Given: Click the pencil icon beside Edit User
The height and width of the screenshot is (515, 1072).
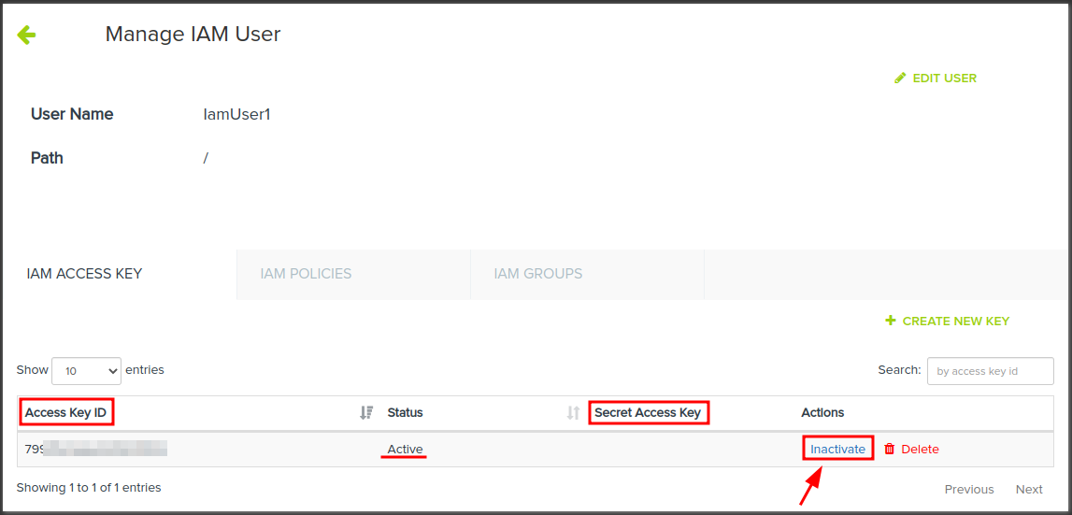Looking at the screenshot, I should (900, 79).
